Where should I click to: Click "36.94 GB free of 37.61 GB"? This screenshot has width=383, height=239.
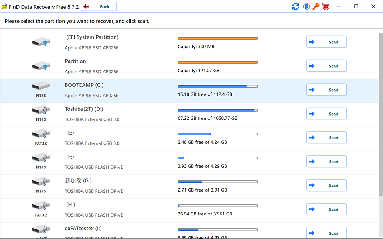[x=205, y=214]
